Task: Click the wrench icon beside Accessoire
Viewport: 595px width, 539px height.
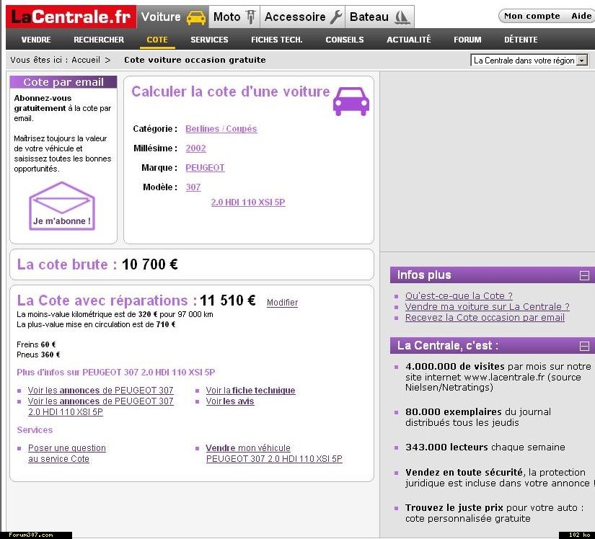Action: click(x=335, y=17)
